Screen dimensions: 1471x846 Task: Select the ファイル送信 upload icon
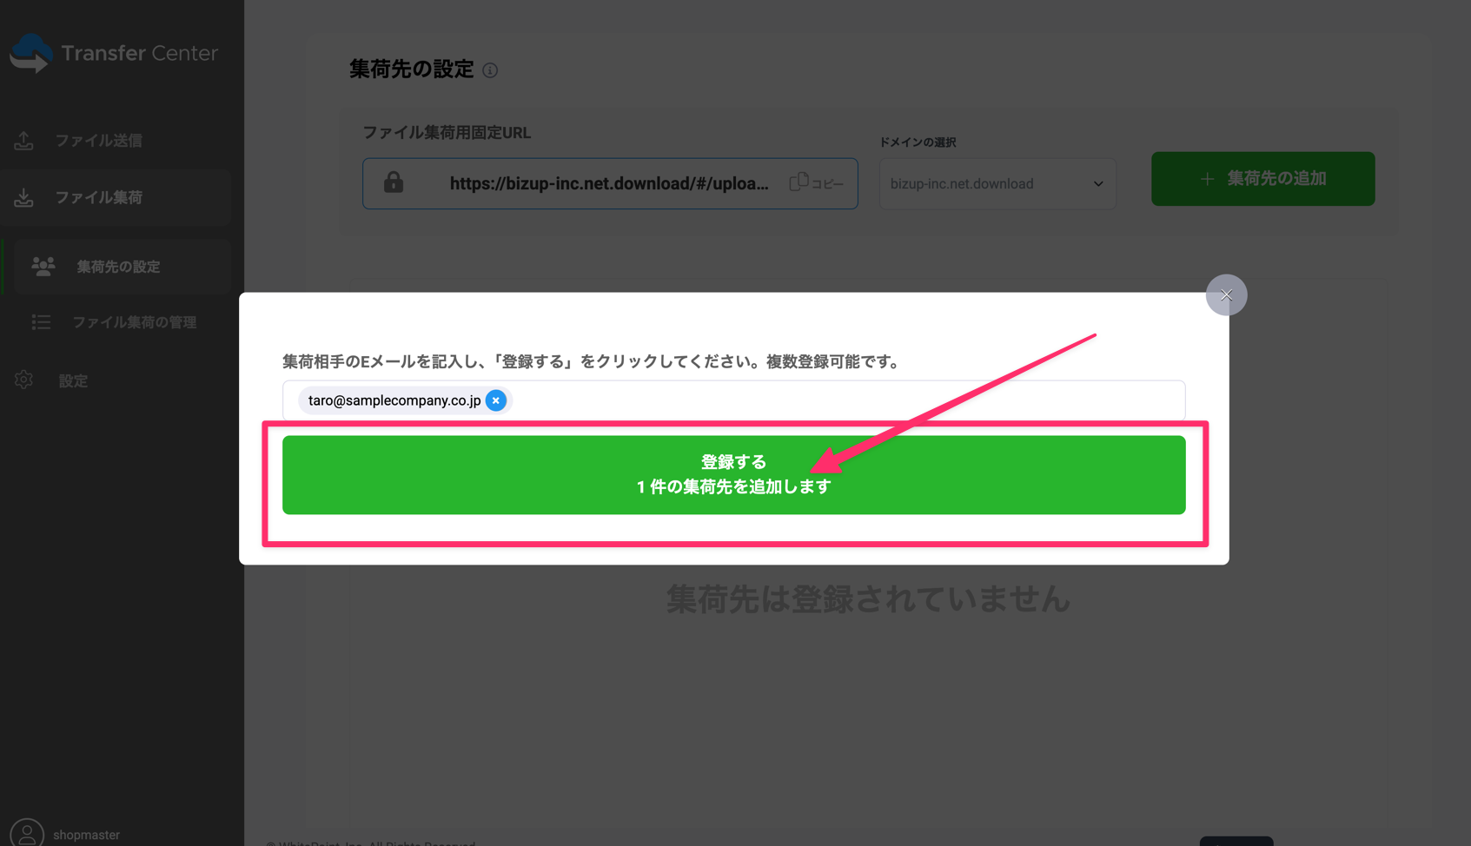pyautogui.click(x=23, y=140)
